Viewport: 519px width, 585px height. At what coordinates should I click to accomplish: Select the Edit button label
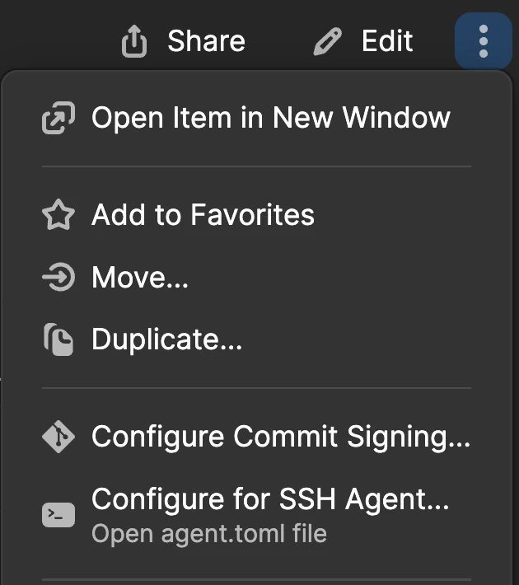click(387, 41)
